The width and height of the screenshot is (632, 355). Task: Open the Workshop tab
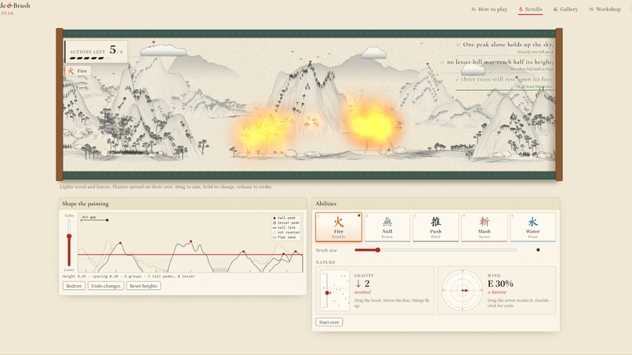605,9
